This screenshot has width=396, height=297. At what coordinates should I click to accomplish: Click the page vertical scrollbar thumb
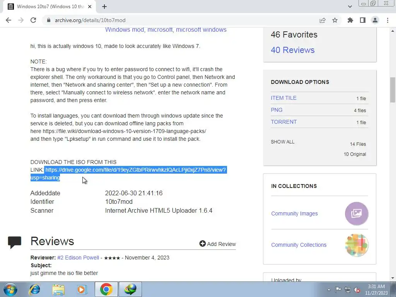[393, 90]
